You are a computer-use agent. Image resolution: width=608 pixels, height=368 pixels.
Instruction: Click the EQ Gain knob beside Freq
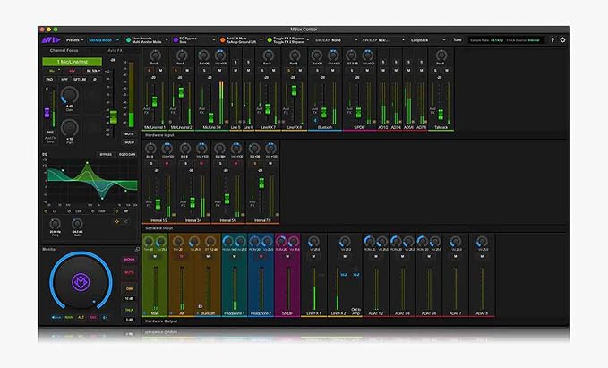click(x=77, y=224)
